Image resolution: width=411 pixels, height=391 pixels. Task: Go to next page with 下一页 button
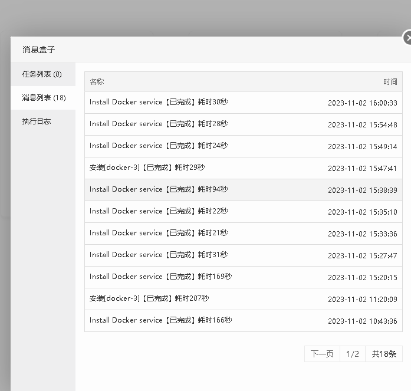point(322,354)
